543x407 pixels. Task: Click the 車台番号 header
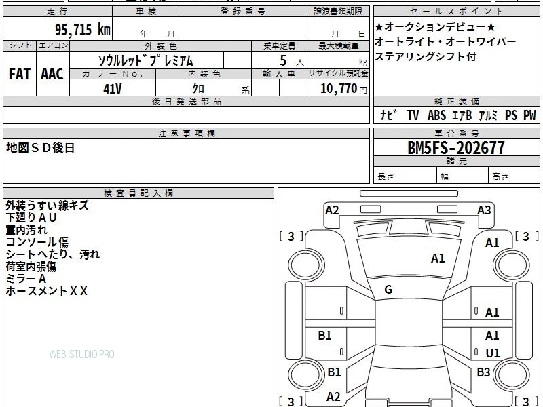[456, 133]
